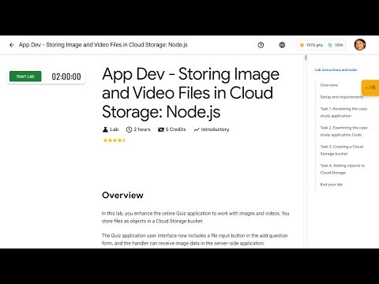This screenshot has width=379, height=284.
Task: Click the paragraph starting 'In this lab'
Action: (195, 217)
